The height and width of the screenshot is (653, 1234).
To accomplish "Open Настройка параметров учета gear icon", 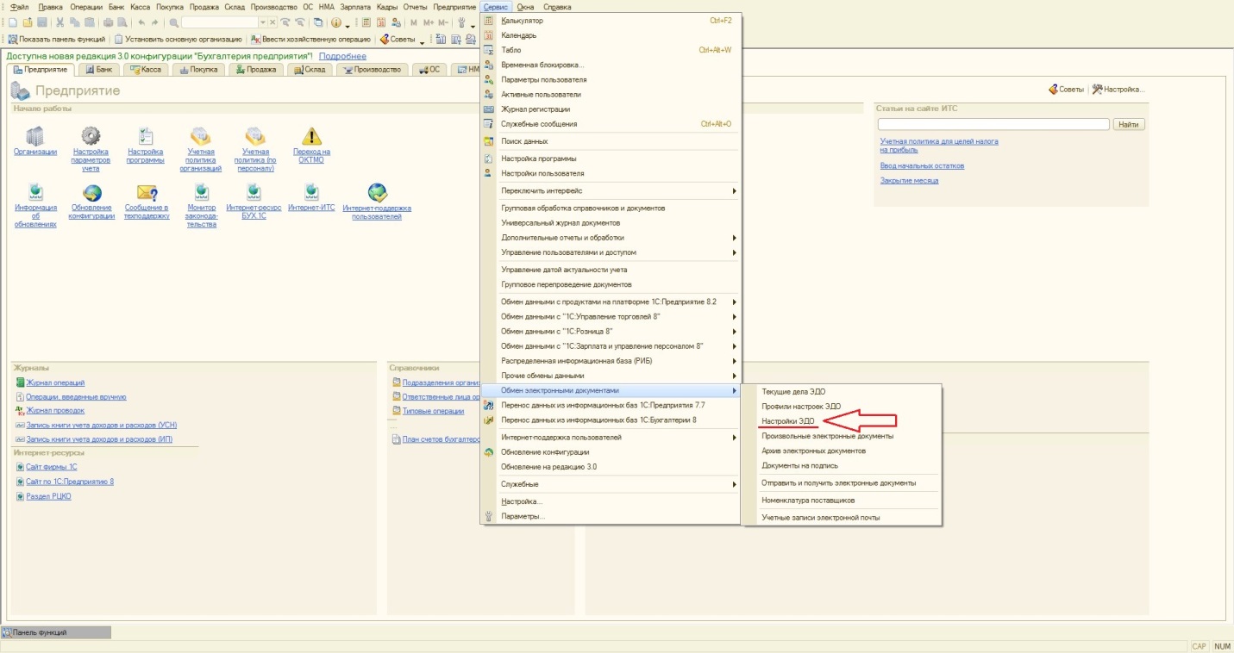I will [91, 136].
